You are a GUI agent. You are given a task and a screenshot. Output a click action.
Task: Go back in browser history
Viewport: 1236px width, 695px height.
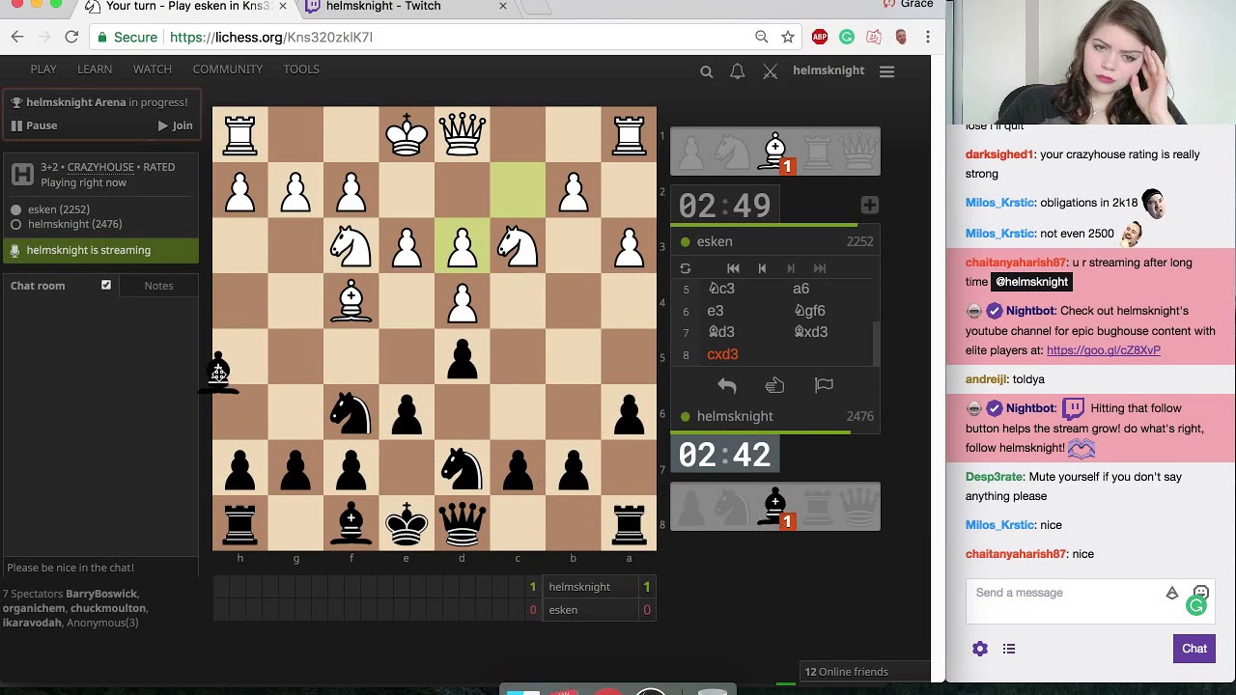click(x=17, y=37)
